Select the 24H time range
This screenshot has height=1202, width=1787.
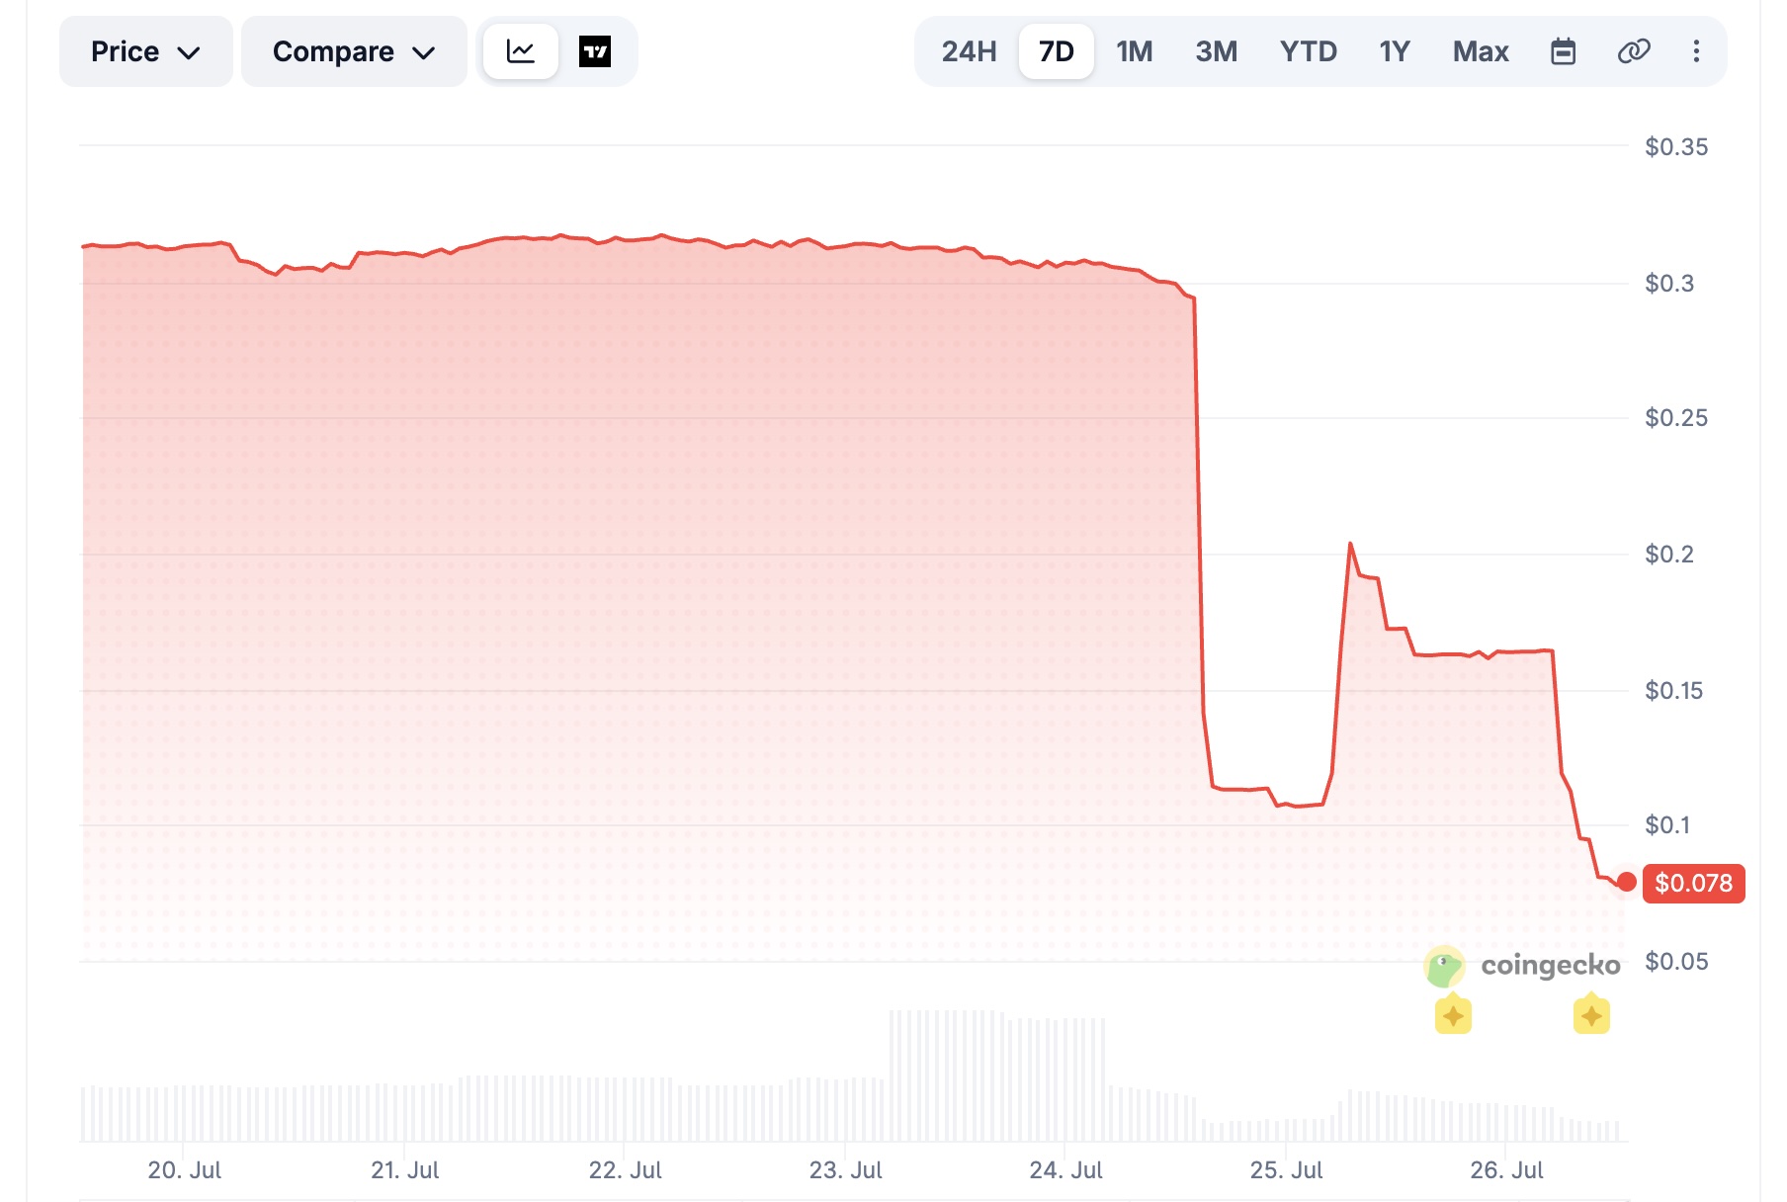click(969, 51)
